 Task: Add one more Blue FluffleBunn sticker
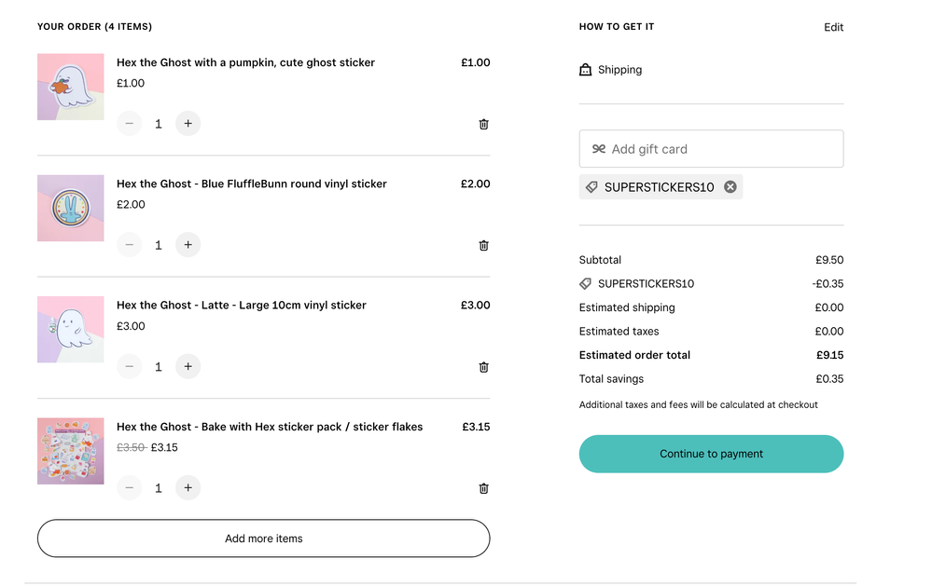click(188, 245)
